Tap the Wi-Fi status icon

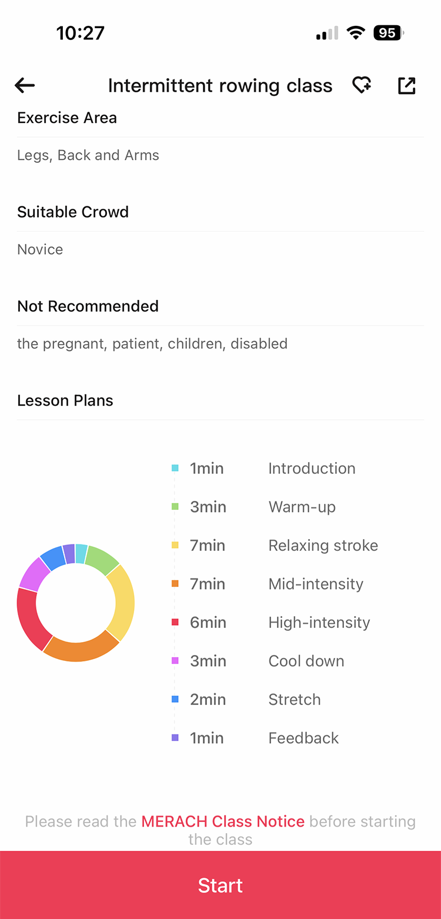point(355,33)
